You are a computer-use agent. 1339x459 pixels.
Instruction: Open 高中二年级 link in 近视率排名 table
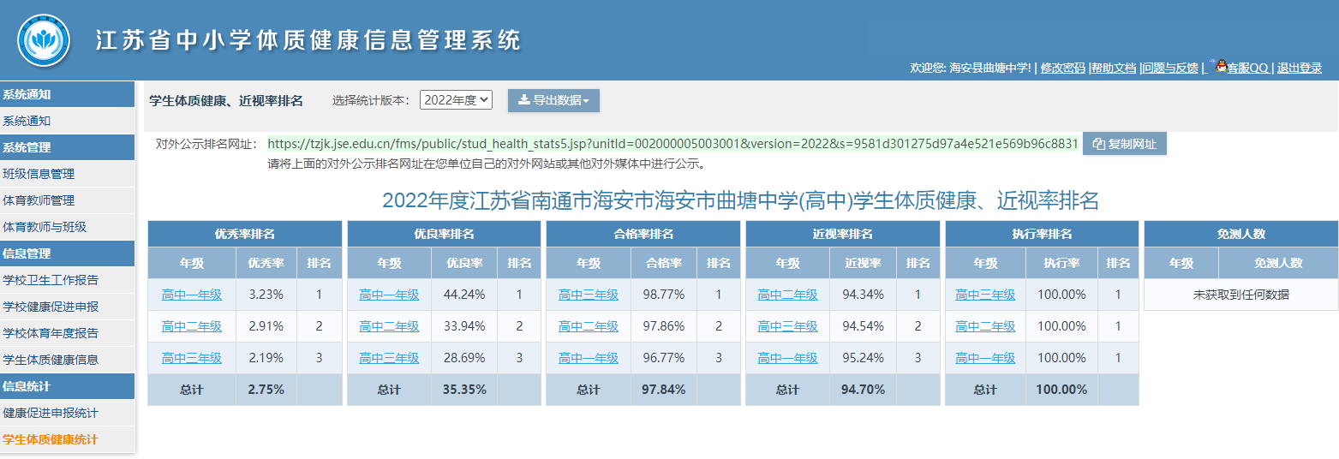(x=788, y=295)
